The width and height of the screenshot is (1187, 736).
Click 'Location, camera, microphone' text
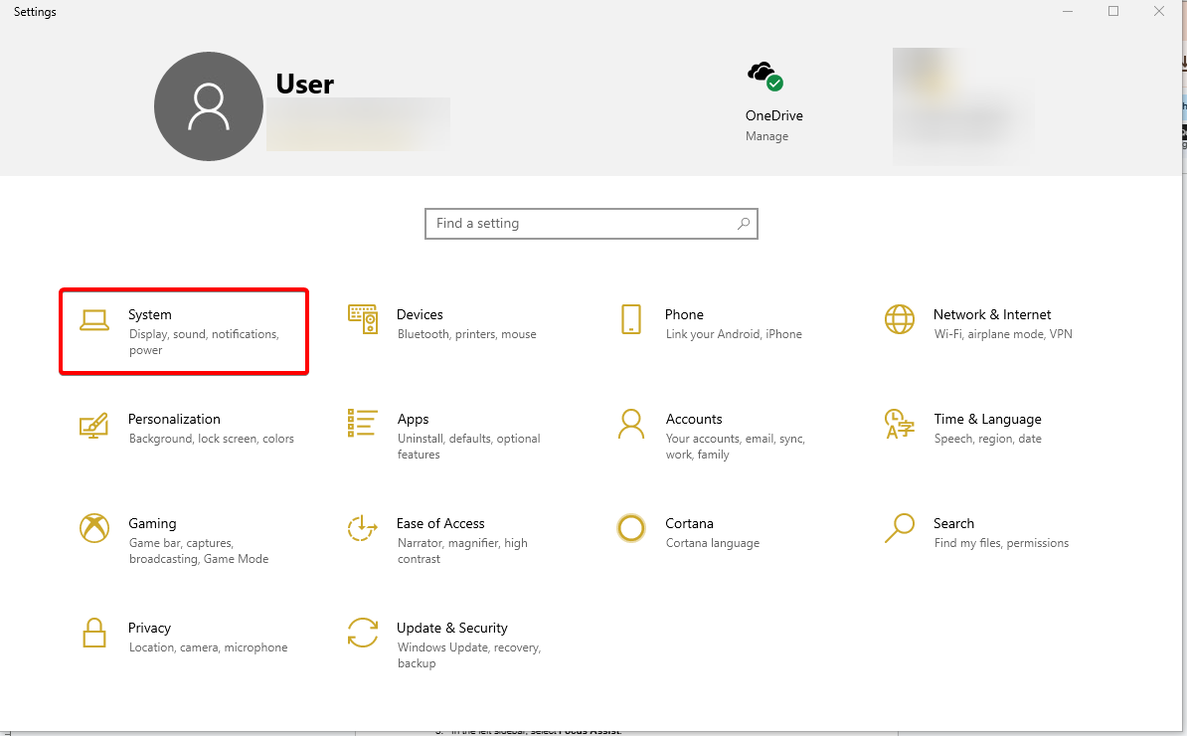(x=208, y=647)
